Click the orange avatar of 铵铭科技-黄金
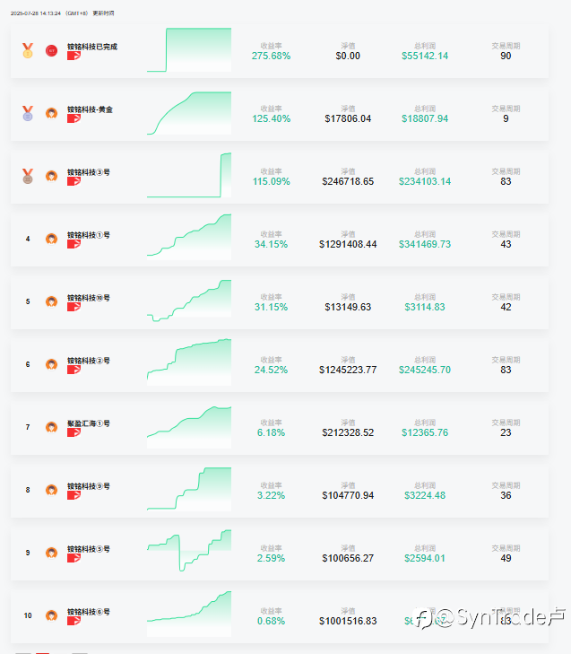Image resolution: width=571 pixels, height=654 pixels. [x=51, y=114]
